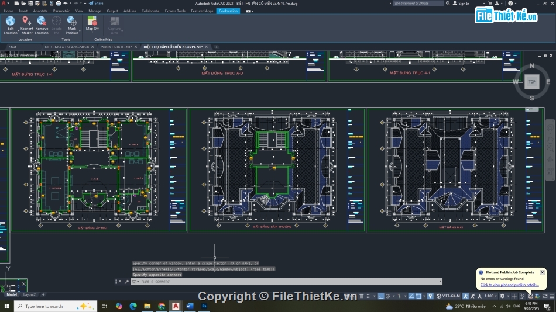556x312 pixels.
Task: Click the Edit Location globe icon
Action: 11,22
